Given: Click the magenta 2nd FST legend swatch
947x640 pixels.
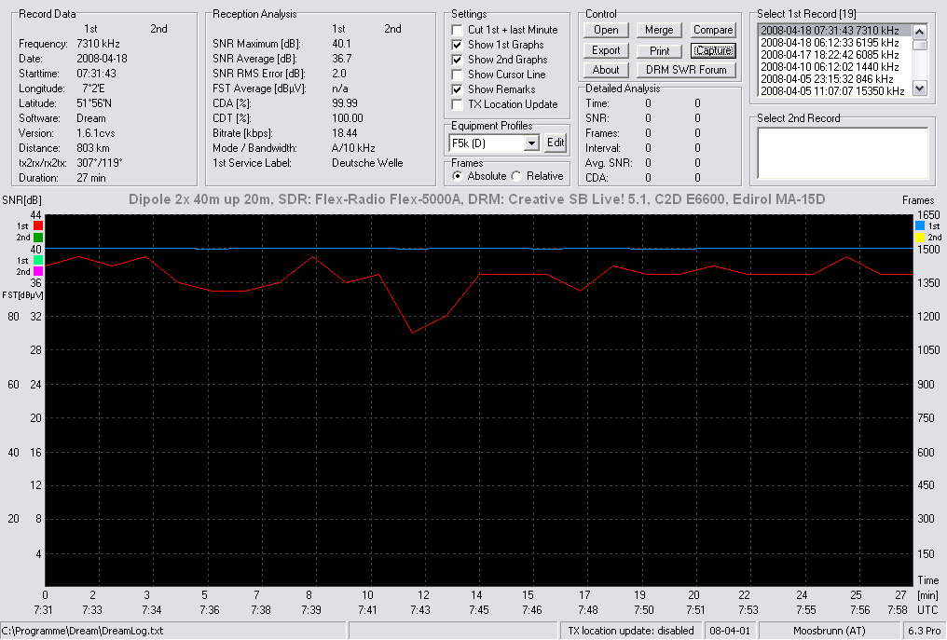Looking at the screenshot, I should tap(38, 272).
